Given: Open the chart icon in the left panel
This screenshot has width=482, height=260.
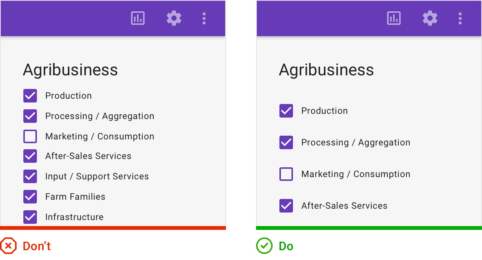Looking at the screenshot, I should click(138, 18).
